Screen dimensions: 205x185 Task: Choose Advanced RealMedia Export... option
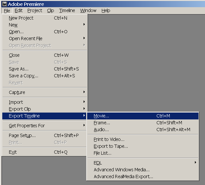point(143,177)
